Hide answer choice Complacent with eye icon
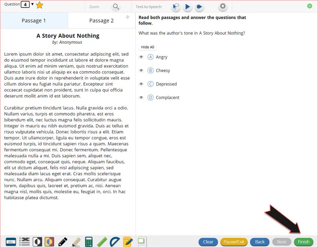318x248 pixels. pos(141,98)
